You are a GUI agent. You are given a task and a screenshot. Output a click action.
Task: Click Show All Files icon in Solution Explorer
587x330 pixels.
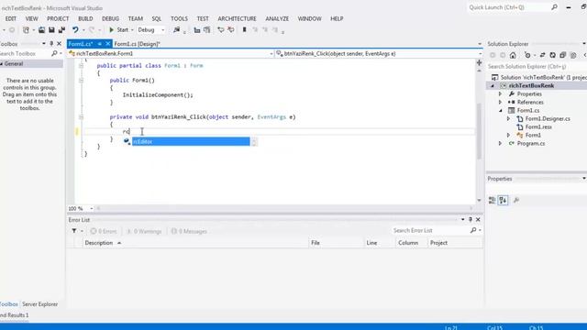[572, 55]
